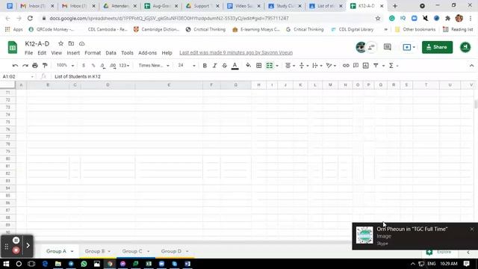The image size is (478, 269).
Task: Click the Name box showing A1:O2
Action: tap(18, 76)
